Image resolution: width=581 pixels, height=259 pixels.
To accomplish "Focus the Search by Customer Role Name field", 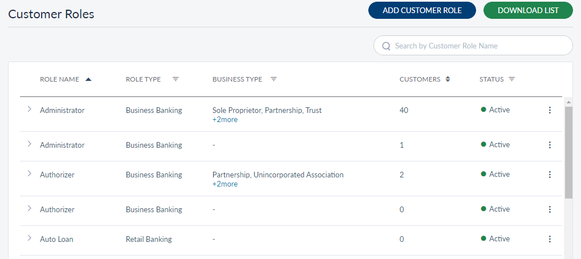I will click(479, 46).
